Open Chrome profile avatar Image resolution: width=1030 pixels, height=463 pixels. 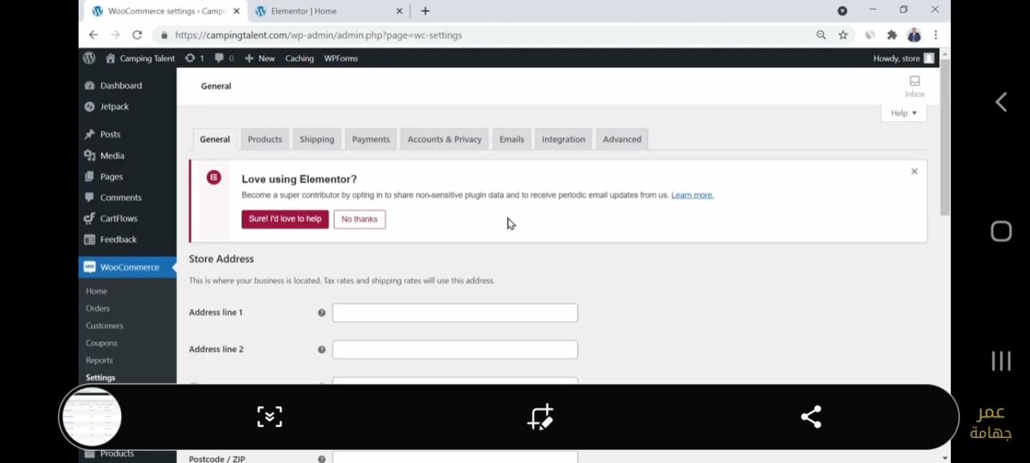pos(914,35)
